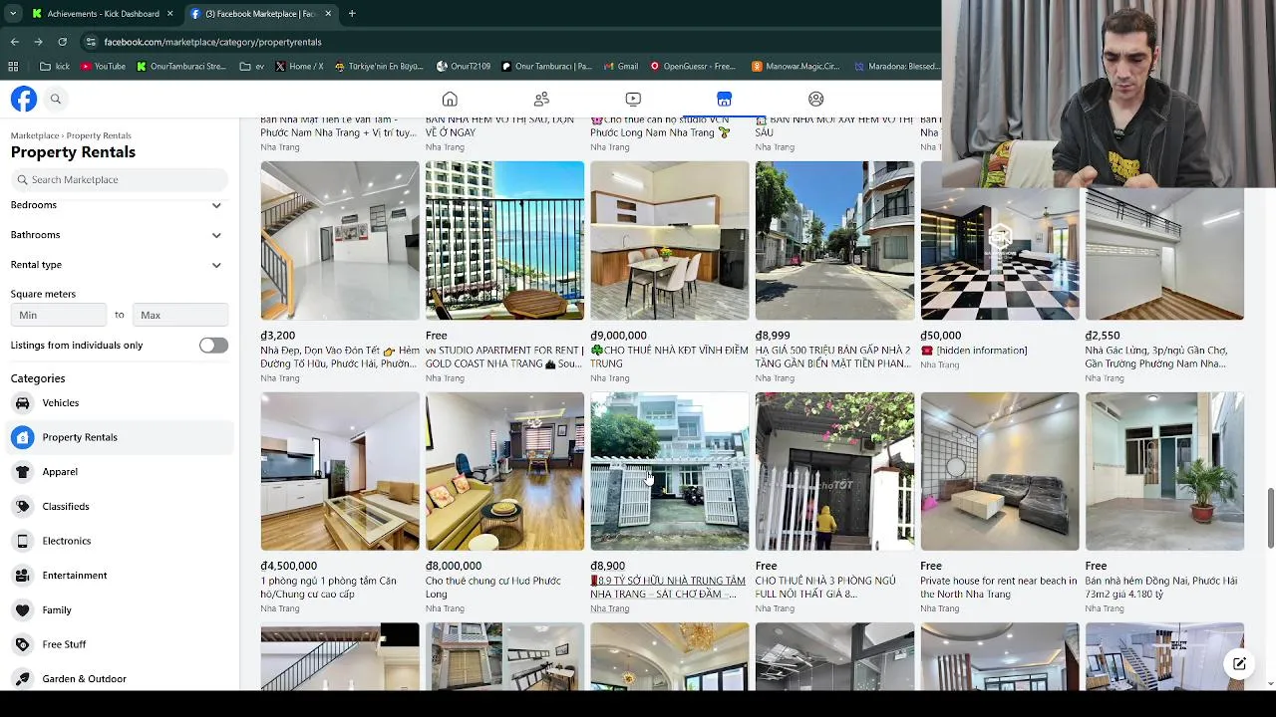Open the ₫8,999 street listing photo
The width and height of the screenshot is (1276, 717).
[834, 240]
